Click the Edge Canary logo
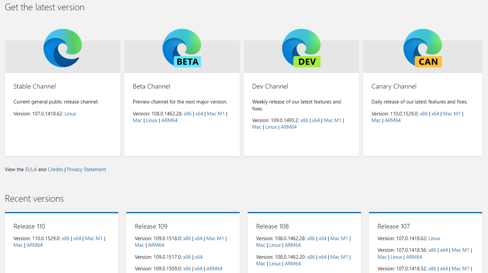Screen dimensions: 488x273 (423, 48)
